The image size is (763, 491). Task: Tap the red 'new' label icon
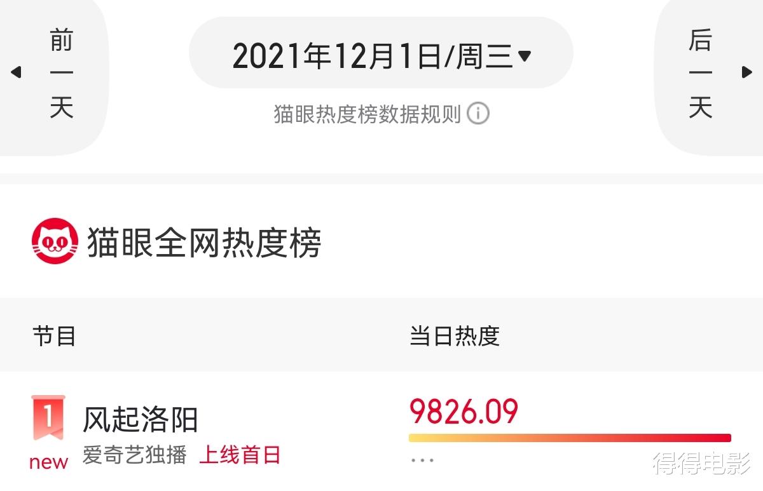pyautogui.click(x=47, y=462)
